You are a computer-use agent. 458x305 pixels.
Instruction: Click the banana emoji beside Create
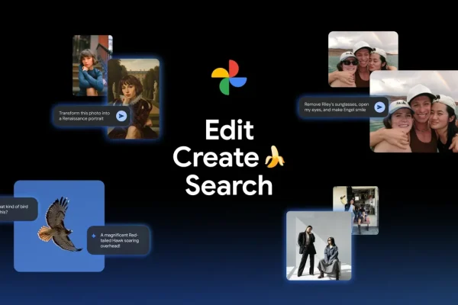point(274,157)
